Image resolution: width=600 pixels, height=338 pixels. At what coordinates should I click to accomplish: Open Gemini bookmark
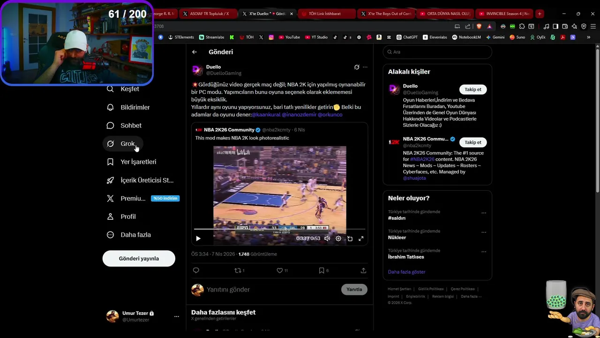pyautogui.click(x=495, y=37)
